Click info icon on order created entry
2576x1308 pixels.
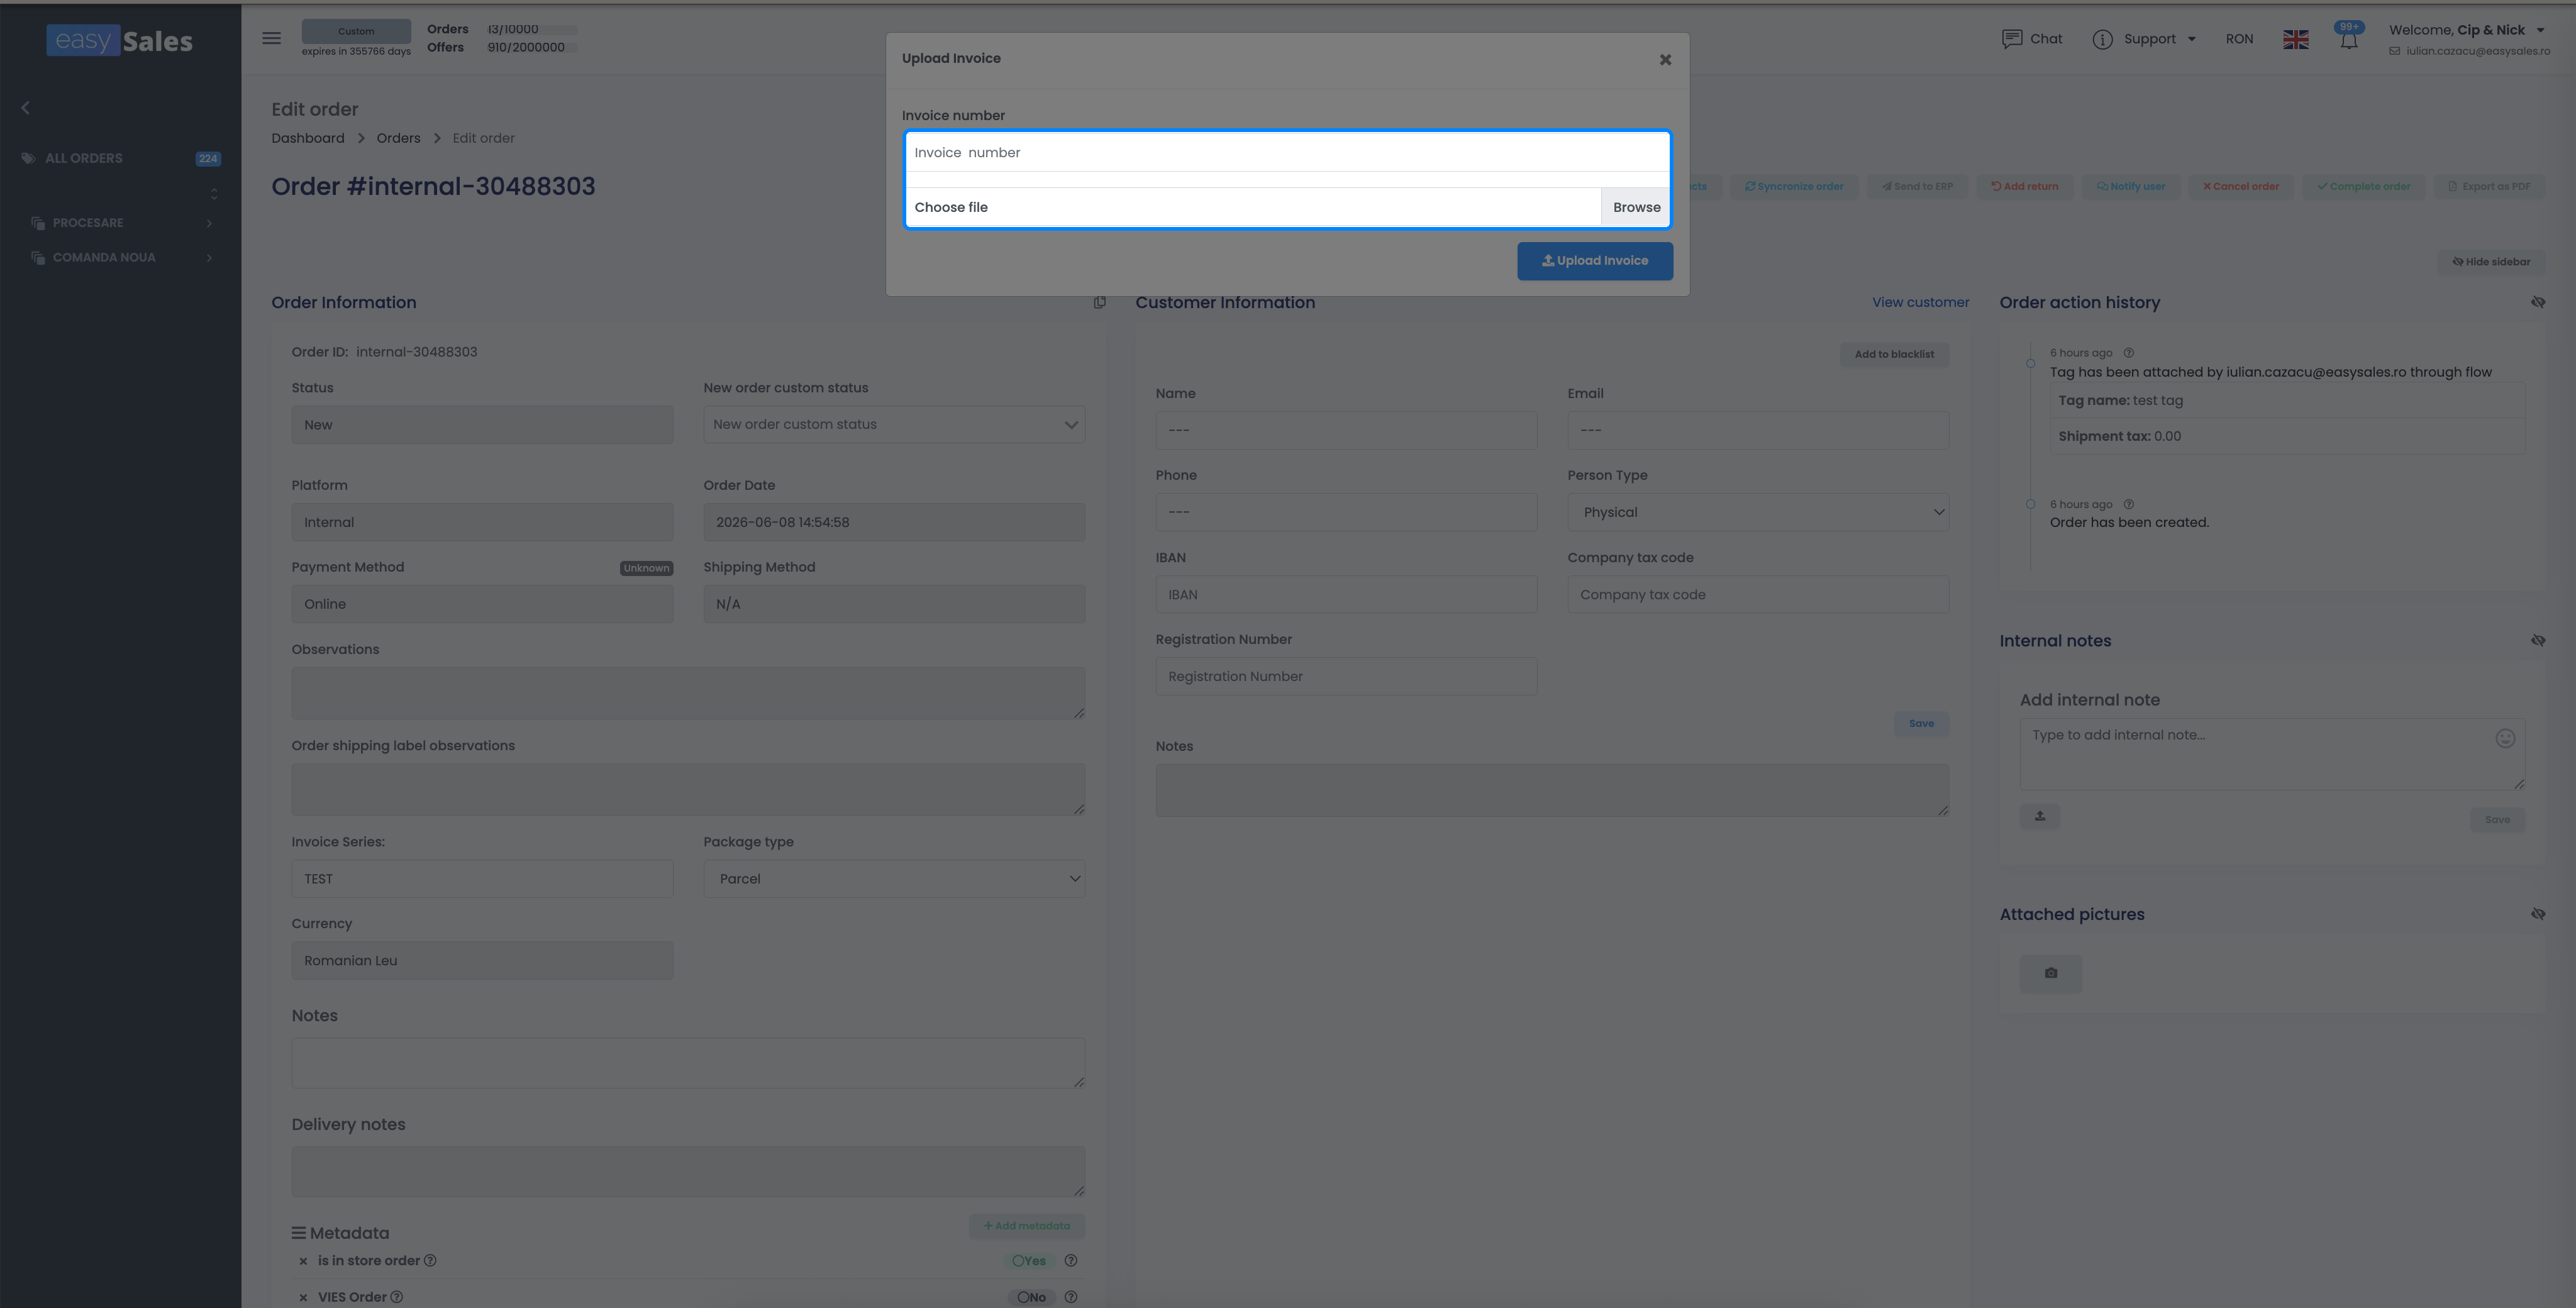click(x=2128, y=504)
